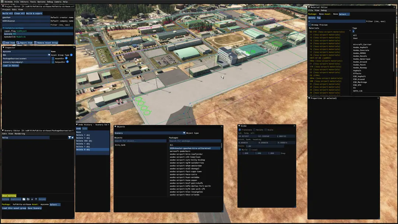
Task: Click the Clean All button
Action: [19, 13]
